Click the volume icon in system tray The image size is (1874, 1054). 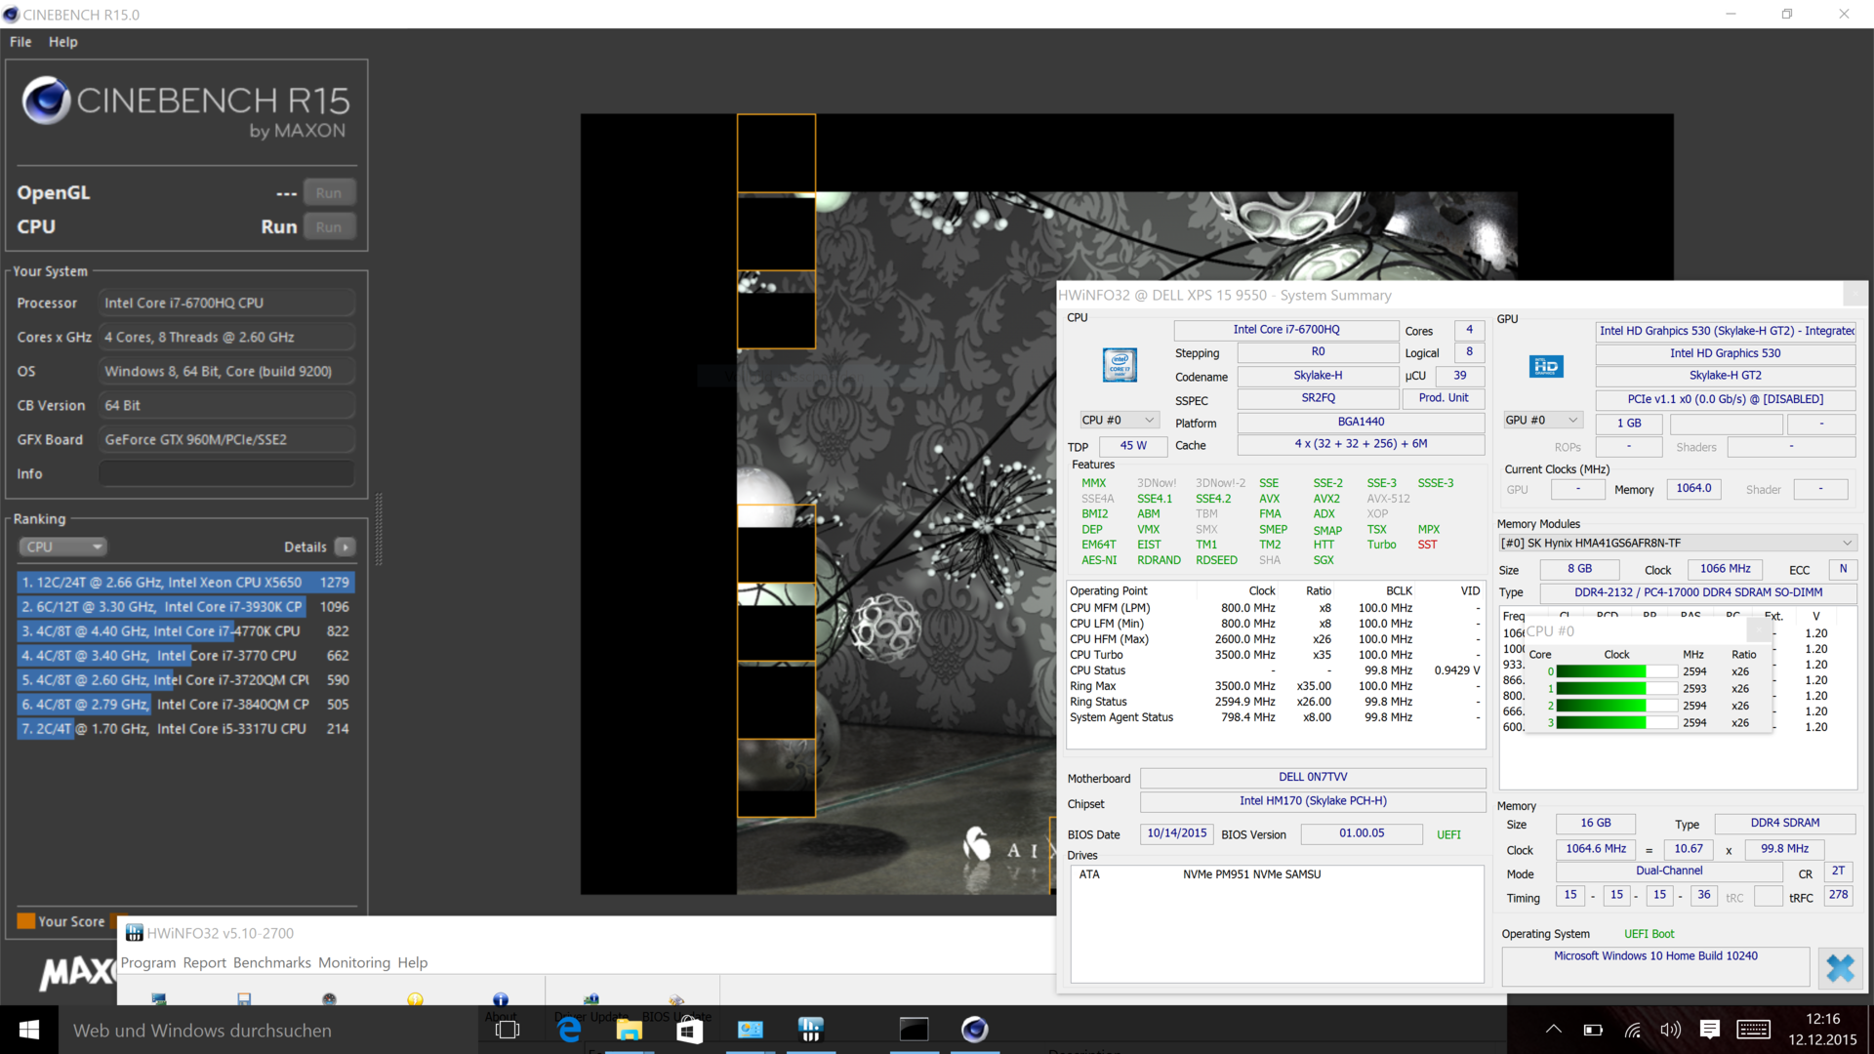(x=1670, y=1030)
